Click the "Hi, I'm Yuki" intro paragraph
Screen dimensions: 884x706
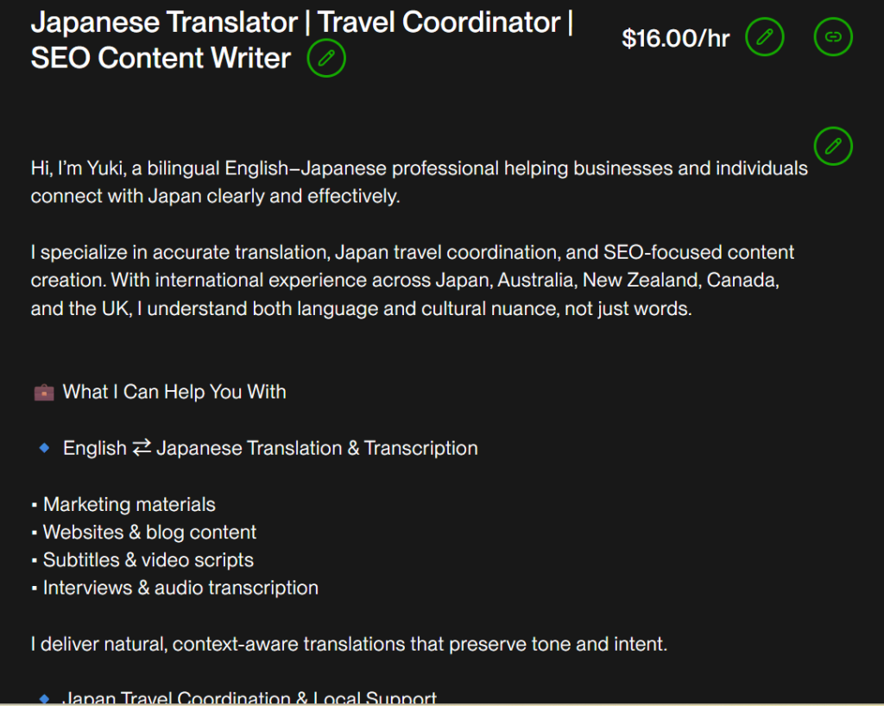pos(419,181)
